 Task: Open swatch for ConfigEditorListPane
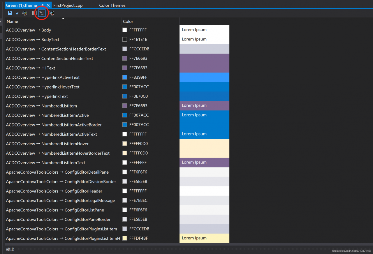click(x=125, y=210)
